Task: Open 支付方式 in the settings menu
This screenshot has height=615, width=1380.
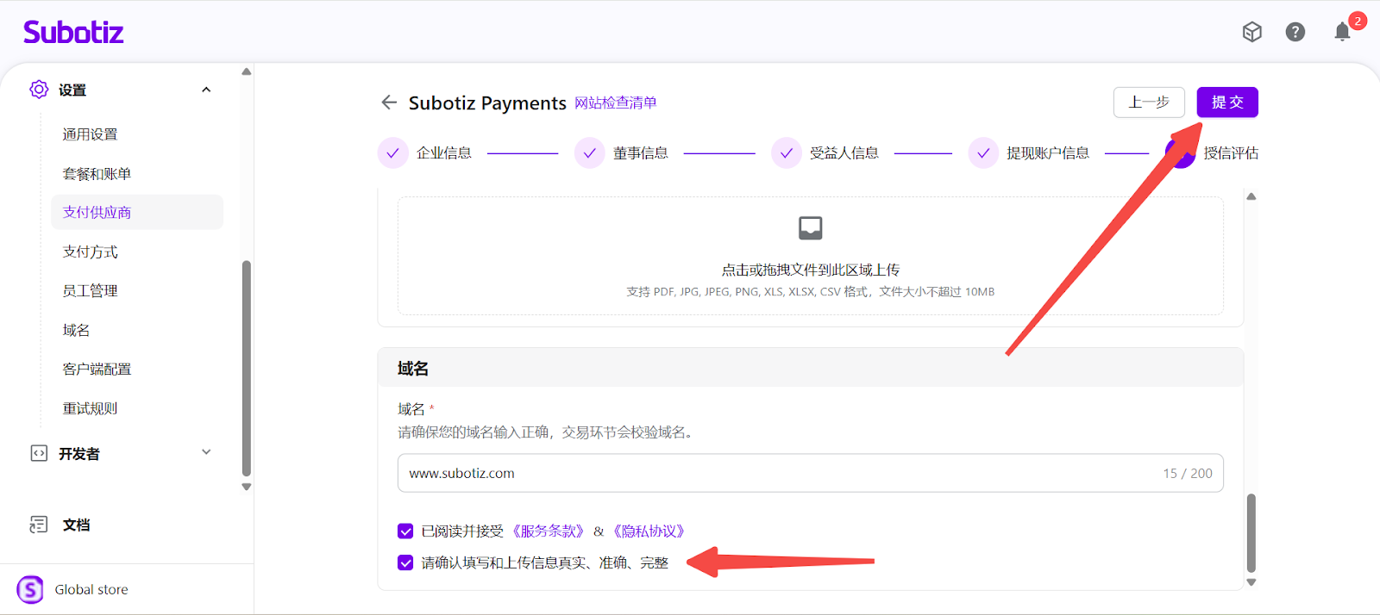Action: 91,252
